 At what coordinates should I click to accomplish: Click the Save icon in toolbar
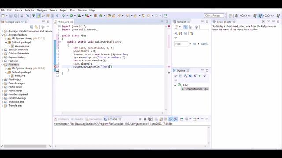click(x=11, y=16)
